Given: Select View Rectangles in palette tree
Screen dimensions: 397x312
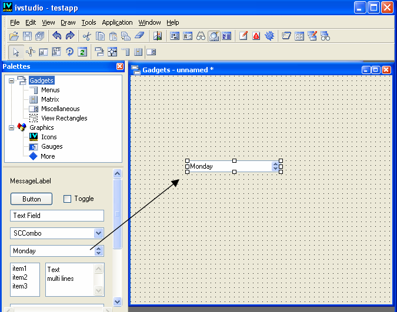Looking at the screenshot, I should pyautogui.click(x=64, y=118).
